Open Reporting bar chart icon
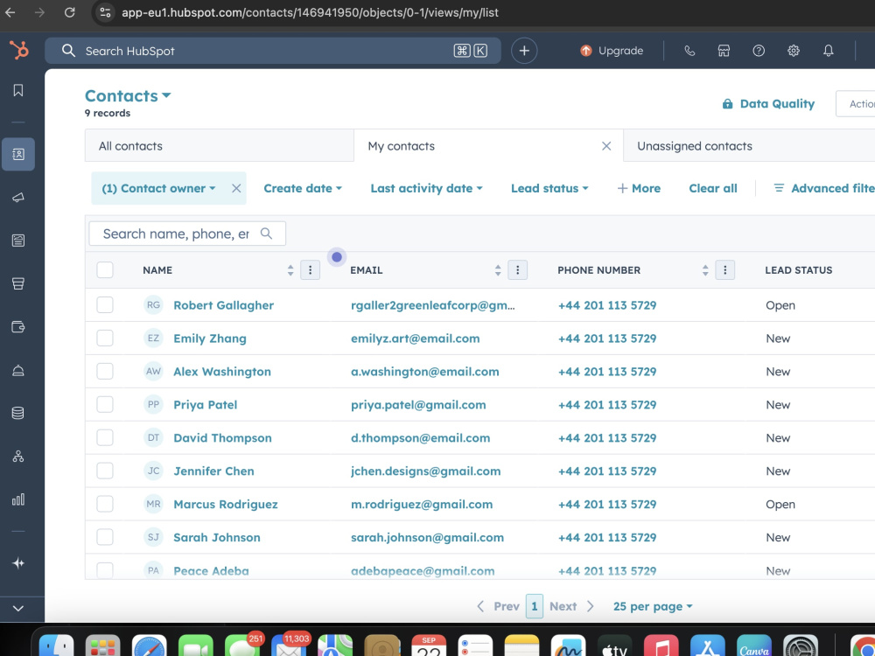Screen dimensions: 875x656 [x=18, y=499]
